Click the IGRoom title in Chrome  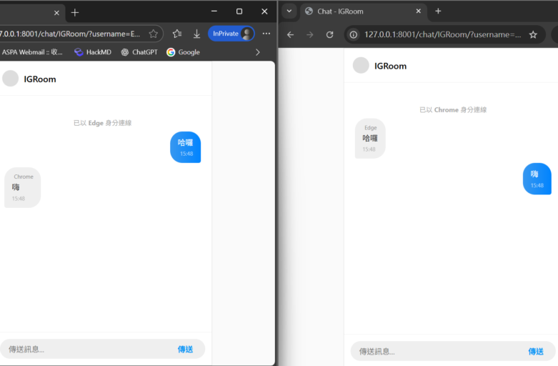coord(390,66)
